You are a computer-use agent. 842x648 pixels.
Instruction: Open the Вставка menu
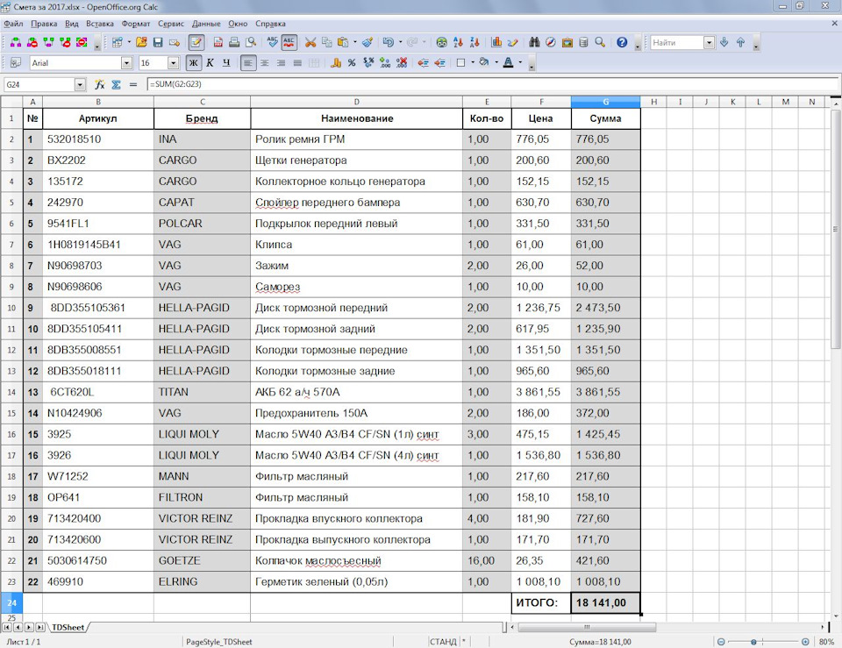(x=100, y=24)
